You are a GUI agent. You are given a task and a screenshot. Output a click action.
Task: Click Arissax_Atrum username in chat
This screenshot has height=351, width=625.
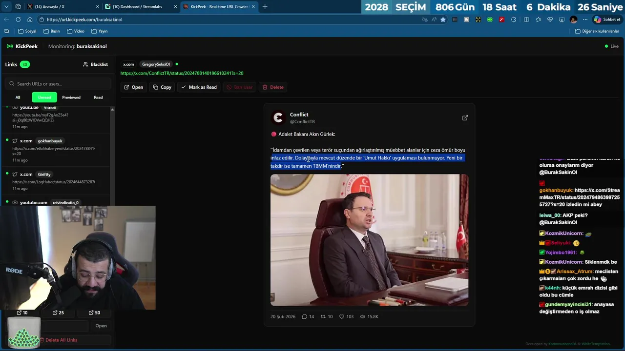coord(575,272)
